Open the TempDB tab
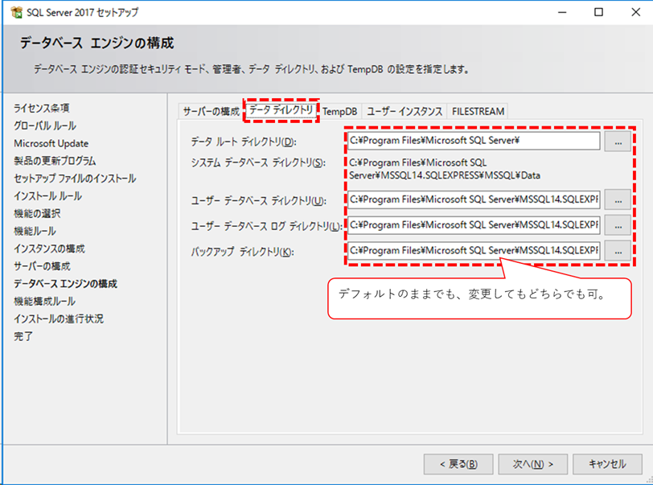This screenshot has width=653, height=485. [x=340, y=111]
